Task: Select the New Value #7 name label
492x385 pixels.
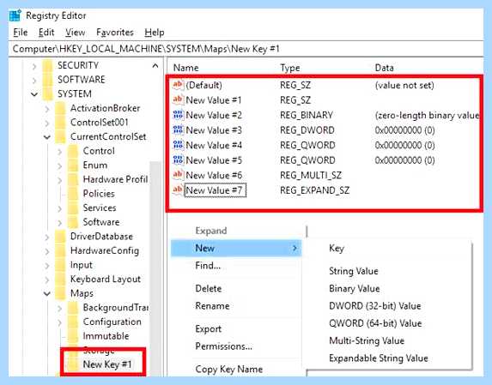Action: click(x=215, y=190)
